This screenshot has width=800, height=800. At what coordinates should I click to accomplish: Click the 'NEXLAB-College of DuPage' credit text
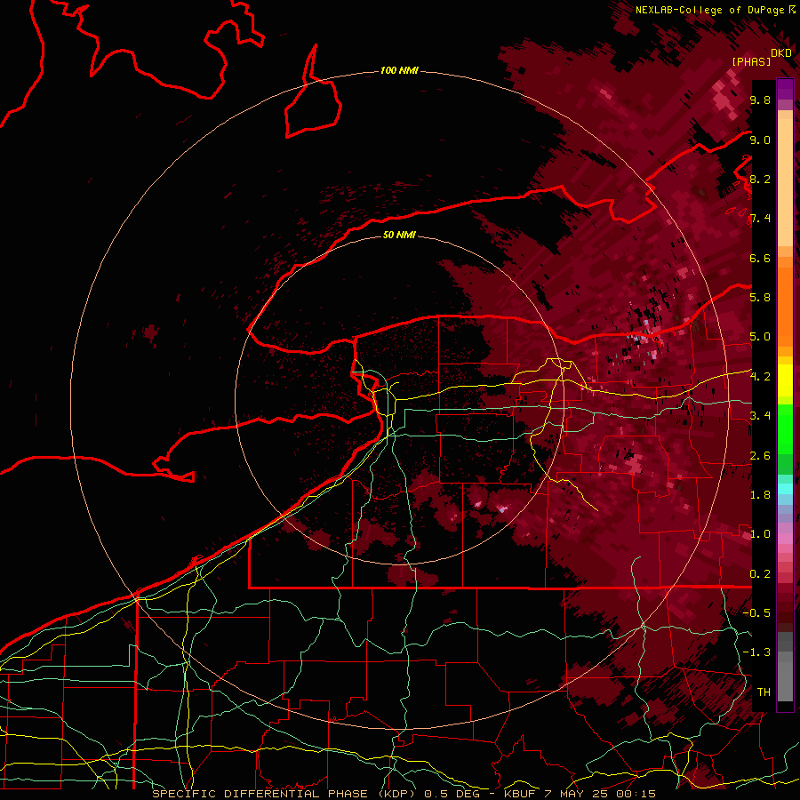pos(711,10)
